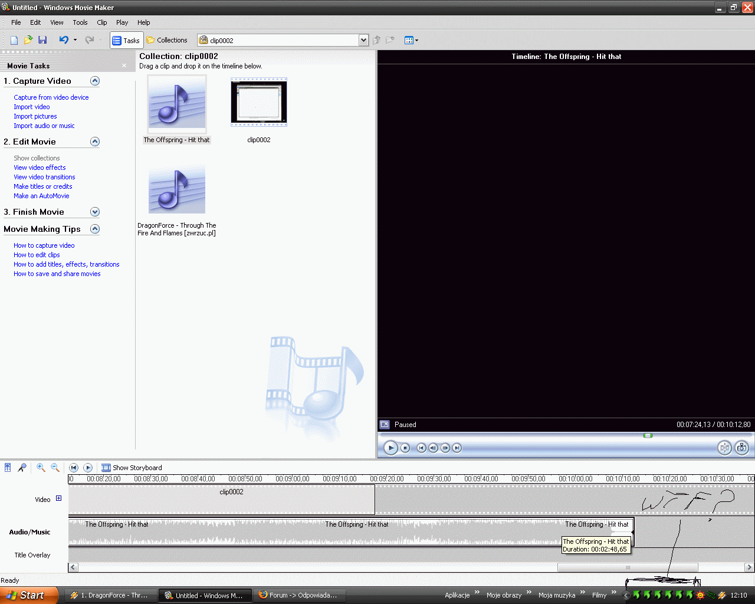
Task: Toggle the Collections pane button
Action: pyautogui.click(x=167, y=40)
